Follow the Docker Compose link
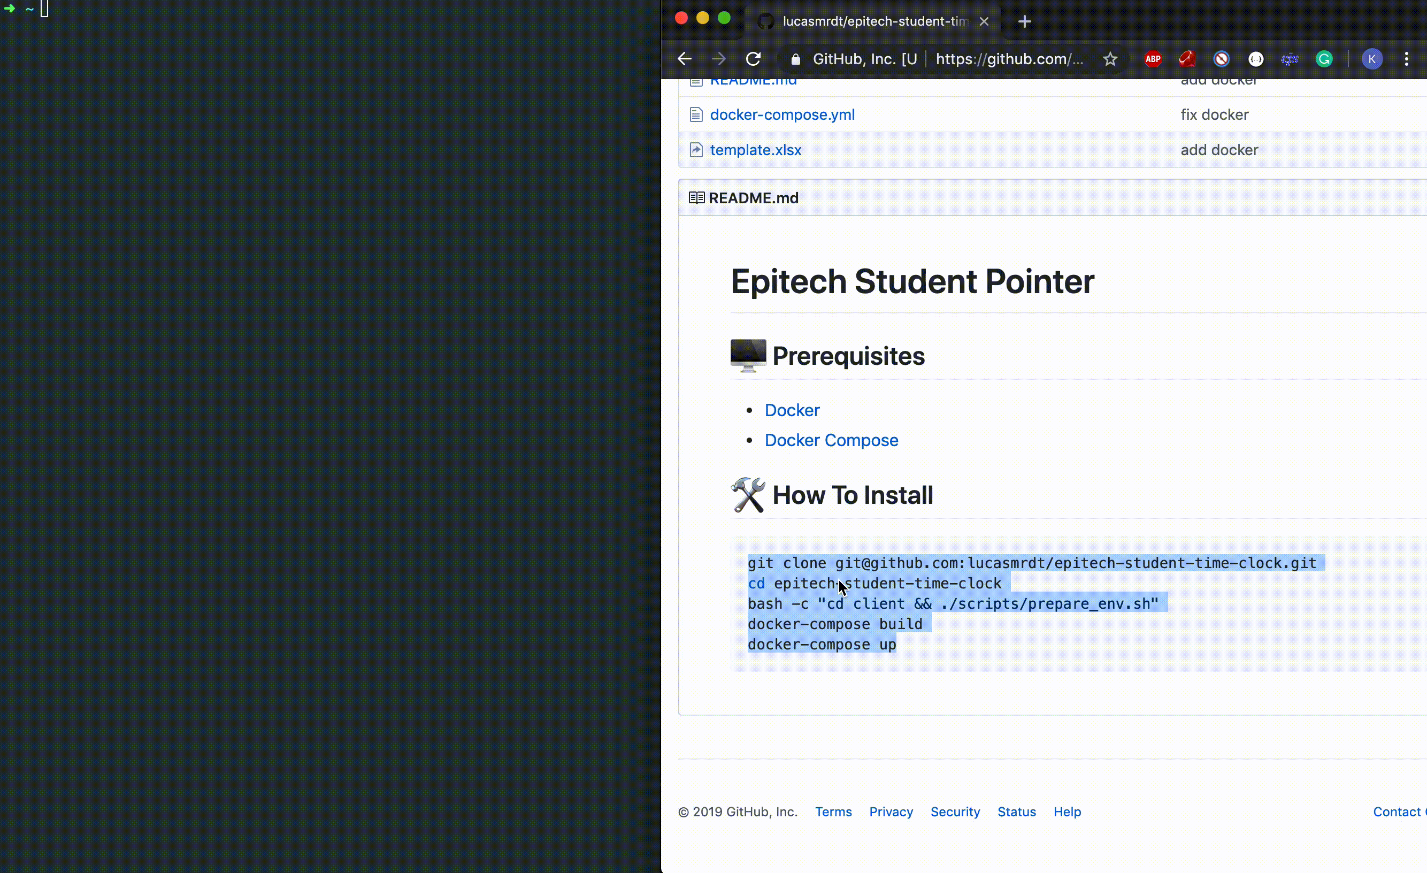1427x873 pixels. pyautogui.click(x=831, y=440)
